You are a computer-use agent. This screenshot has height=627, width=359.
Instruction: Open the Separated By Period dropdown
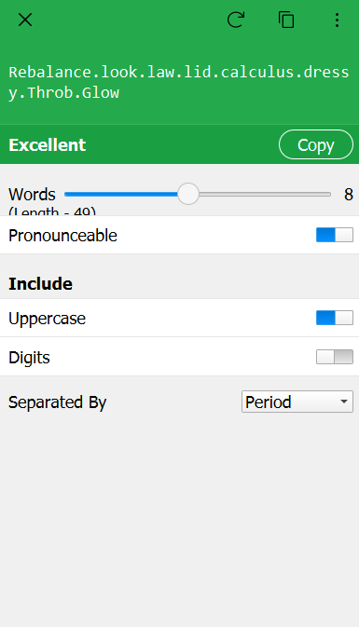tap(297, 402)
